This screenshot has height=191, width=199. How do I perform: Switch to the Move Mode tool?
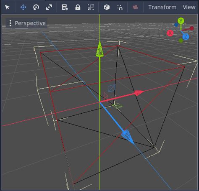(23, 7)
